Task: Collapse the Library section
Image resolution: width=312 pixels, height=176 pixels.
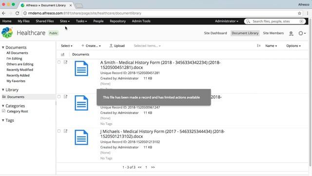Action: [x=3, y=90]
